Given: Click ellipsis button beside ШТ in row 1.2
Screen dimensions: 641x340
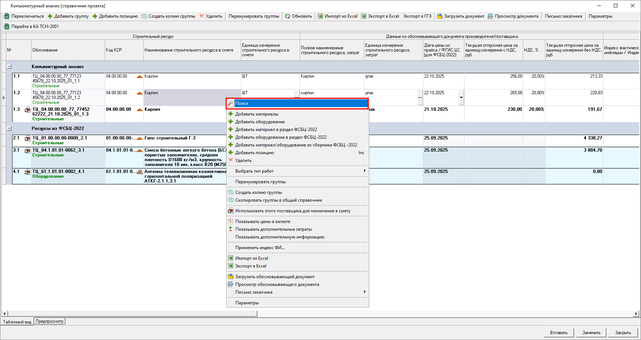Looking at the screenshot, I should (297, 94).
